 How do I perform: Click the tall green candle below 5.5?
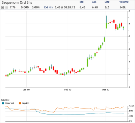point(87,62)
